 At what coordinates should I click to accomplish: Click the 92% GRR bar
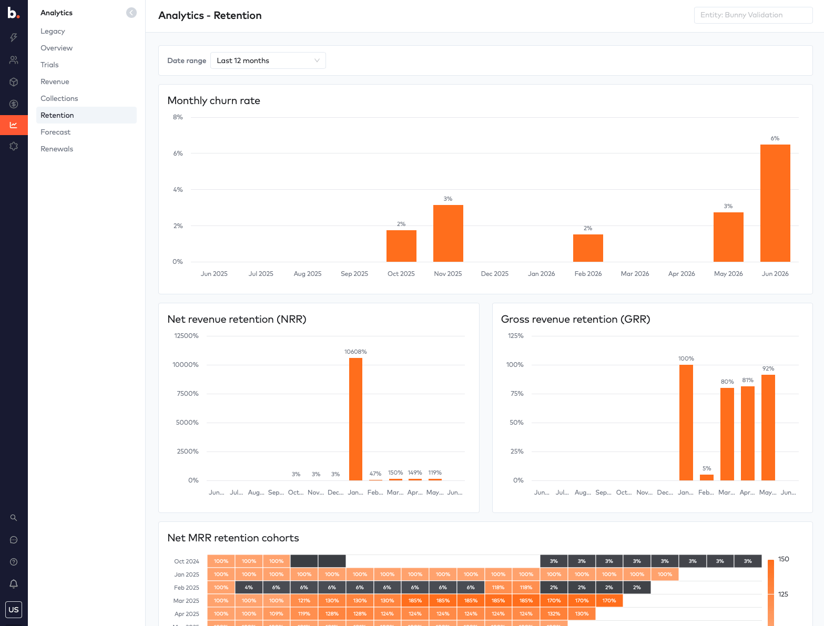click(768, 427)
